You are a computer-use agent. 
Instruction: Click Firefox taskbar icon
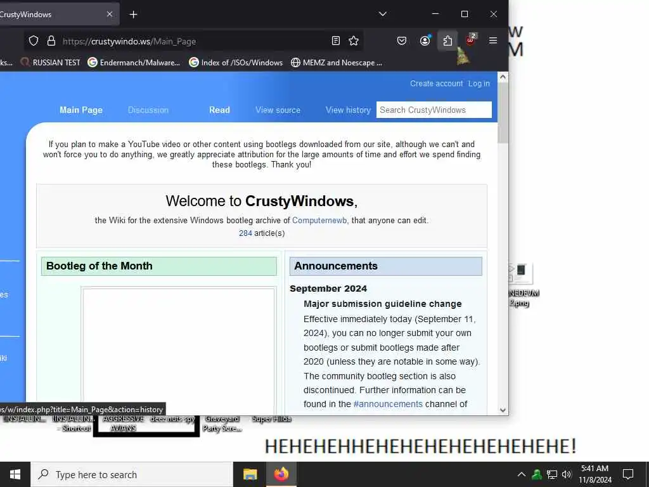[281, 474]
